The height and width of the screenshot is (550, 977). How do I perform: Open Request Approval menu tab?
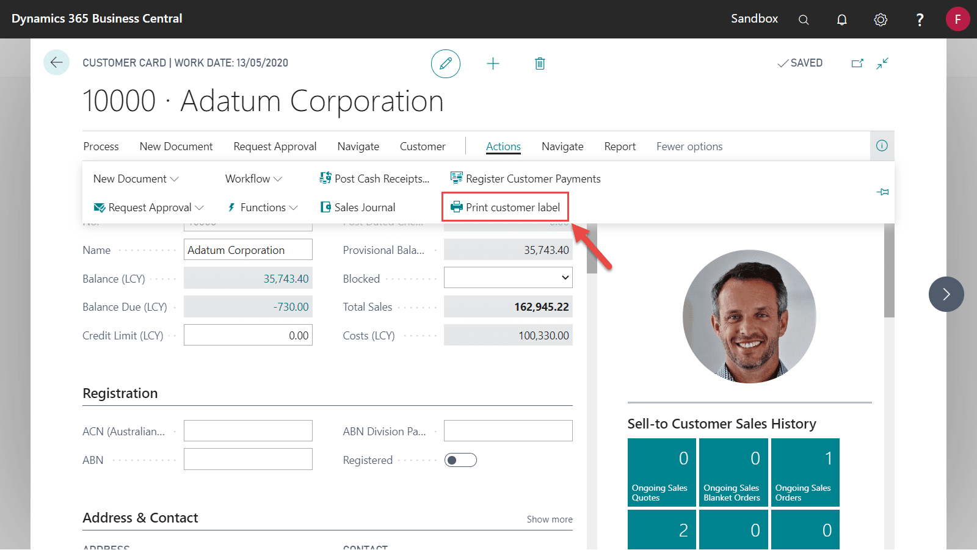point(275,147)
